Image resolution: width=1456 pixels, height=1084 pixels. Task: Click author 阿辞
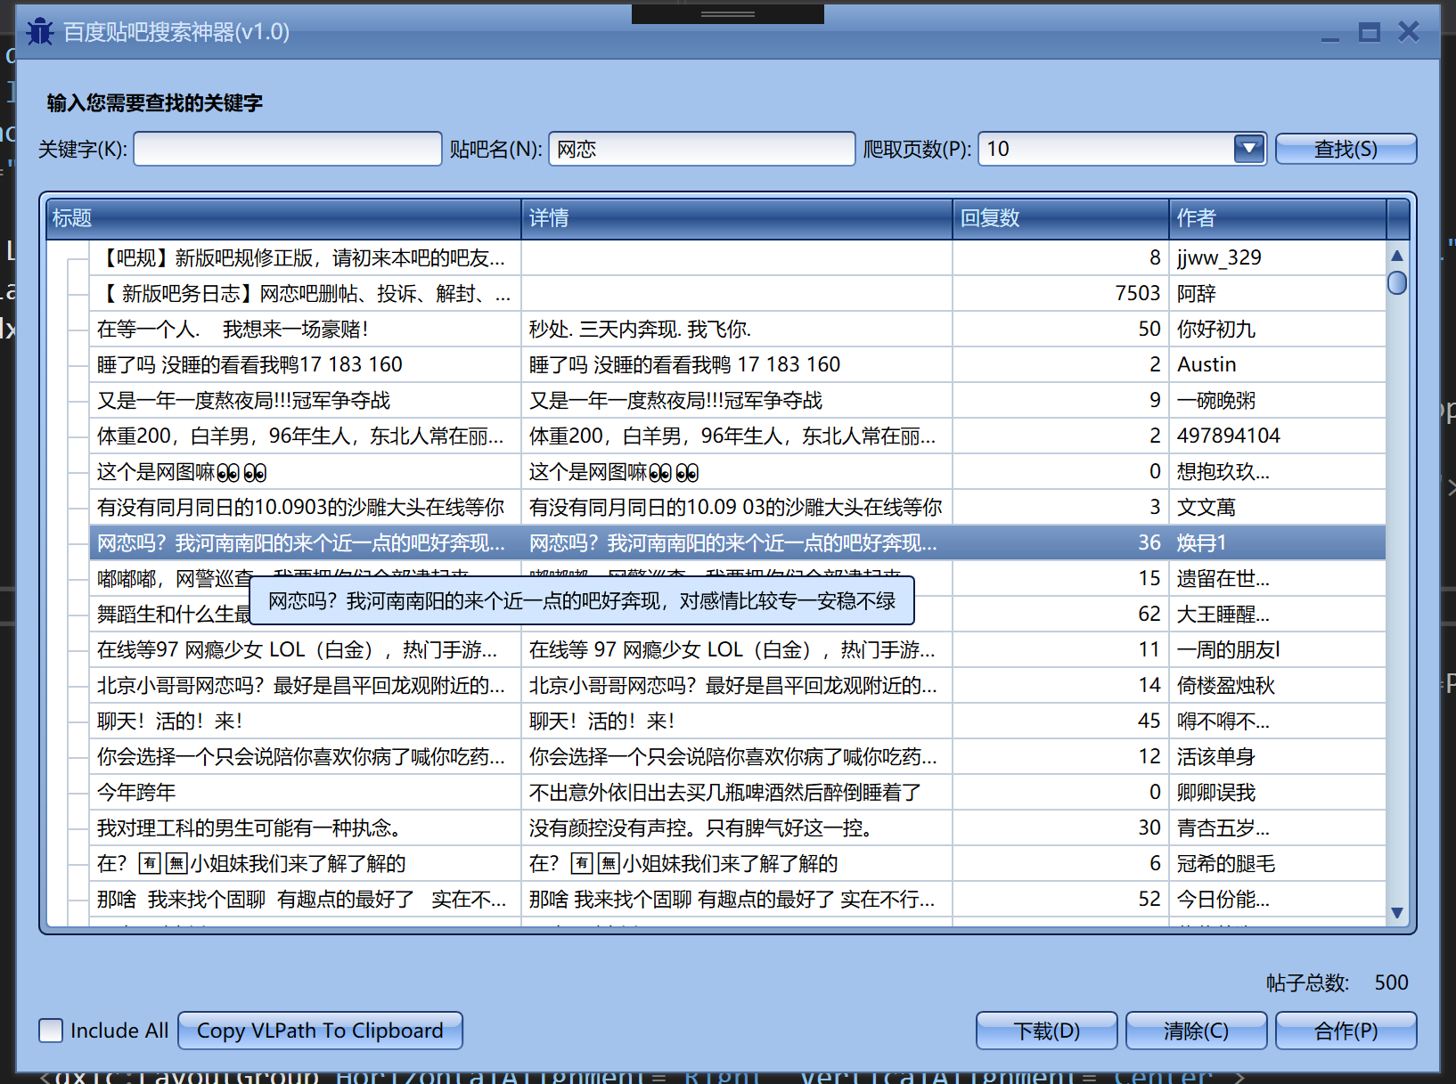point(1196,294)
